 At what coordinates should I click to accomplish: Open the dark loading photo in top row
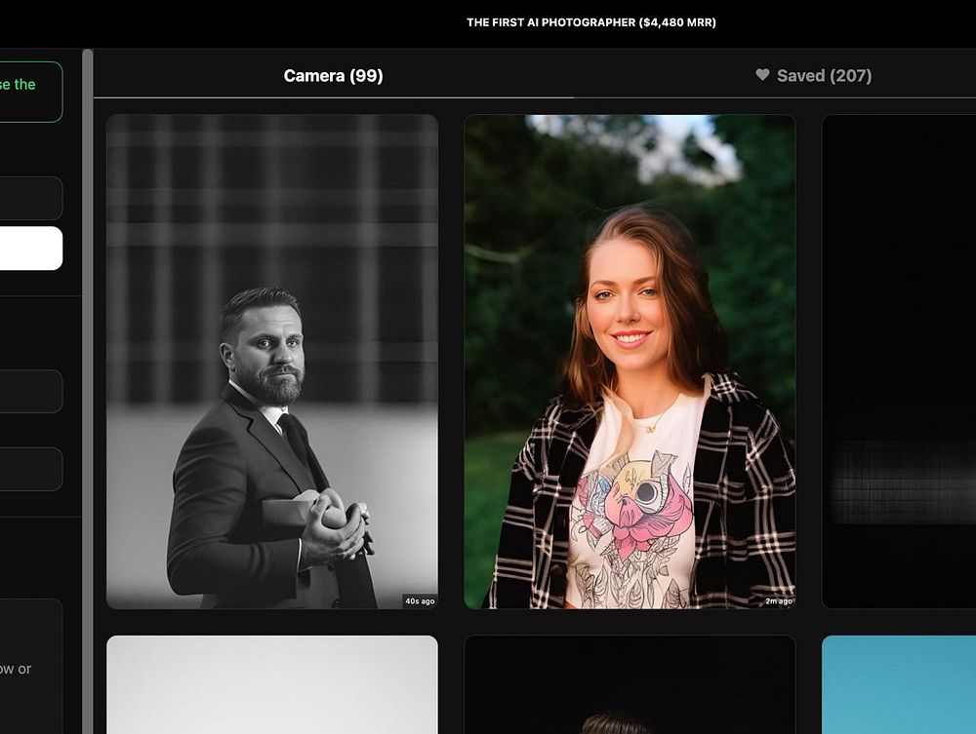(x=899, y=361)
